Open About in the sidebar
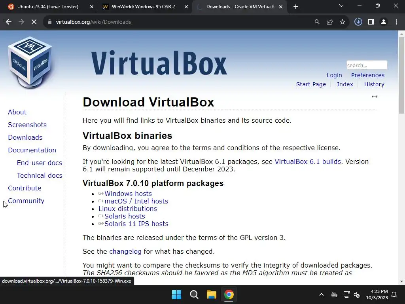This screenshot has height=304, width=405. click(x=17, y=112)
